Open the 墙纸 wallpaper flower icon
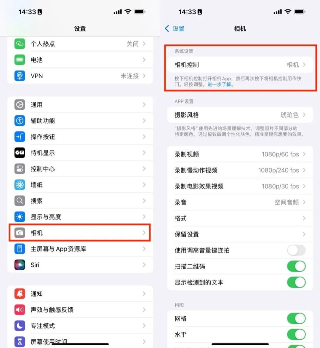This screenshot has height=348, width=320. click(20, 185)
